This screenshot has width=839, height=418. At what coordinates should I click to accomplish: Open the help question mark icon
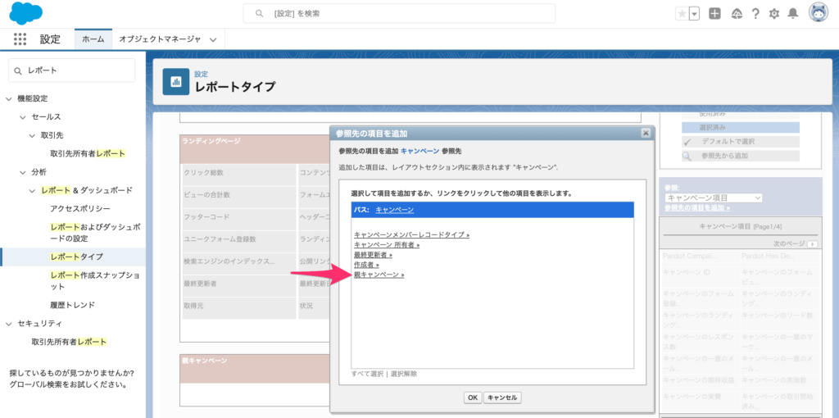[x=755, y=14]
